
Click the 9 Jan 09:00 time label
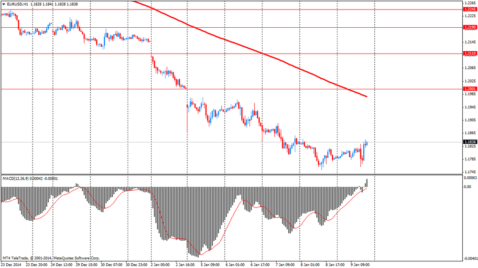[x=360, y=265]
